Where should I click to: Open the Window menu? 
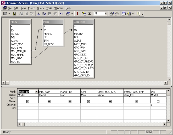tap(59, 8)
